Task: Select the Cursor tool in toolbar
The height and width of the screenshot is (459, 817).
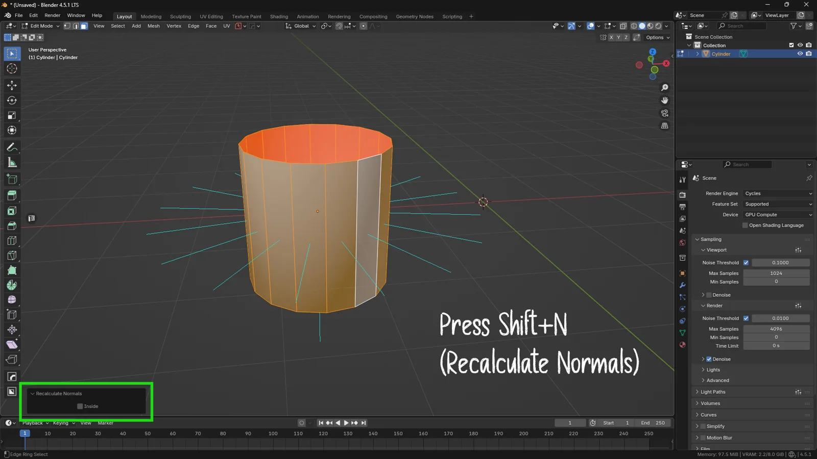Action: pos(12,68)
